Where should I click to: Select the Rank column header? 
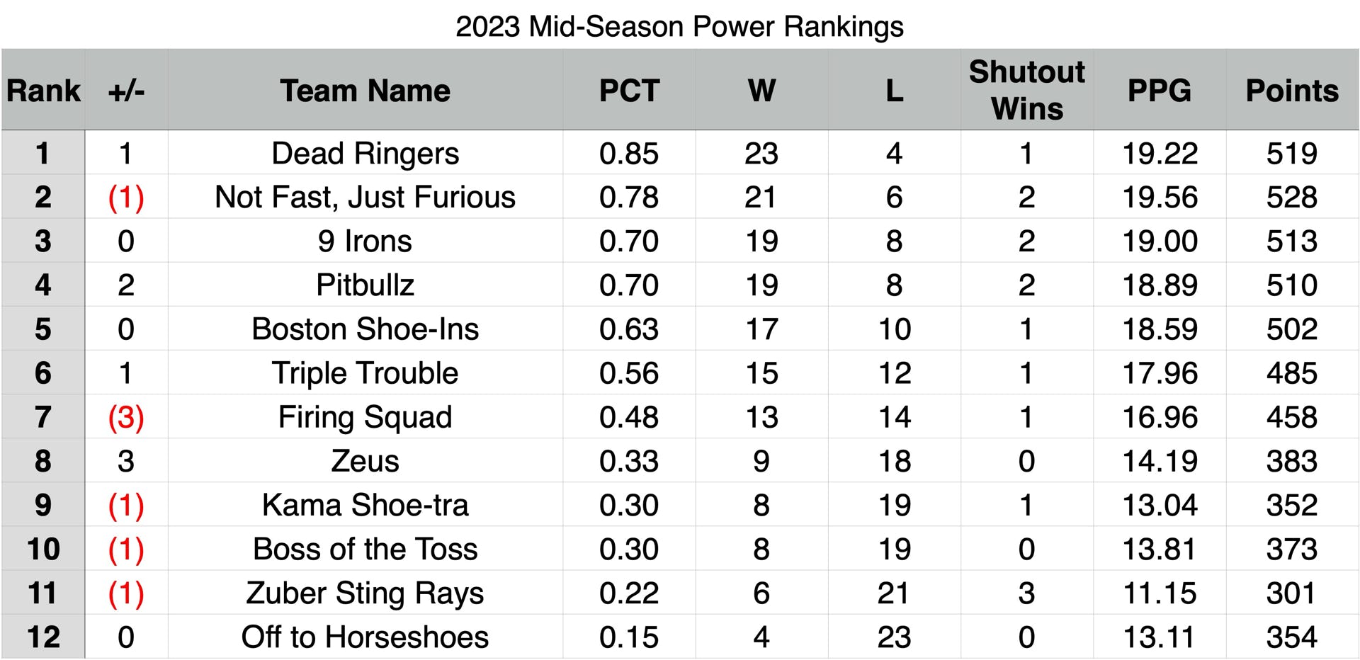tap(43, 90)
